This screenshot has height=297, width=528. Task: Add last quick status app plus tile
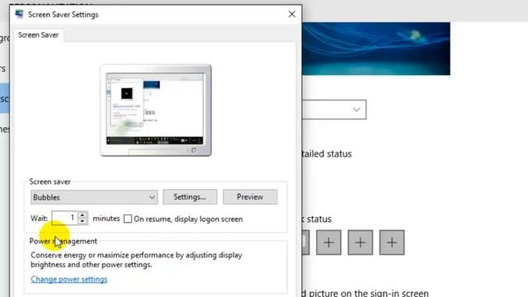[x=392, y=243]
